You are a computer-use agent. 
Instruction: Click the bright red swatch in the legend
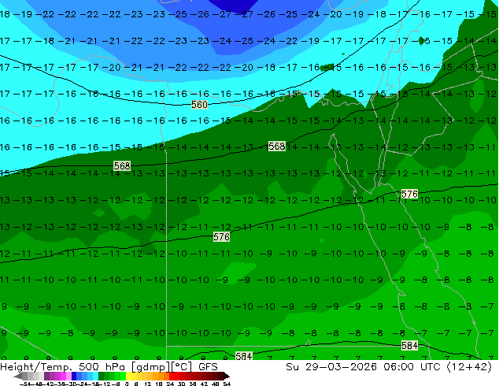click(x=172, y=376)
